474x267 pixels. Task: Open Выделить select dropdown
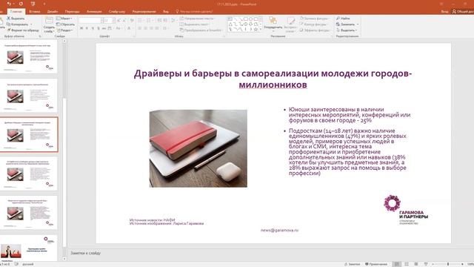pos(347,30)
